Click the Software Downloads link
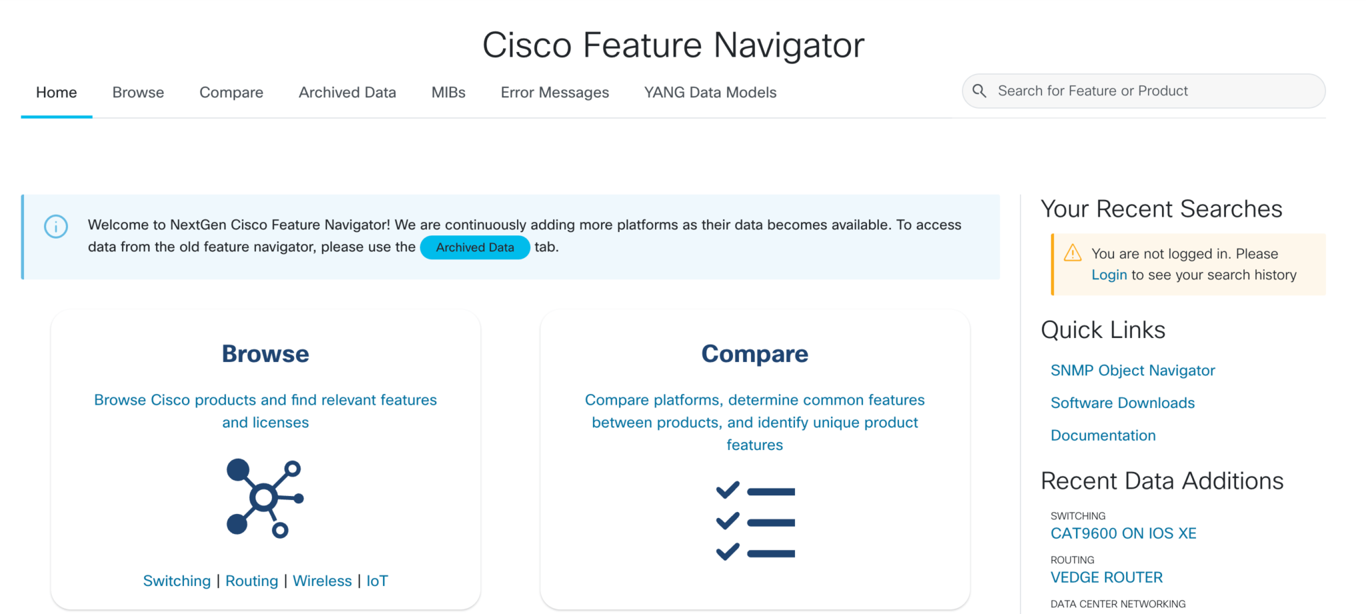The image size is (1366, 614). point(1123,403)
